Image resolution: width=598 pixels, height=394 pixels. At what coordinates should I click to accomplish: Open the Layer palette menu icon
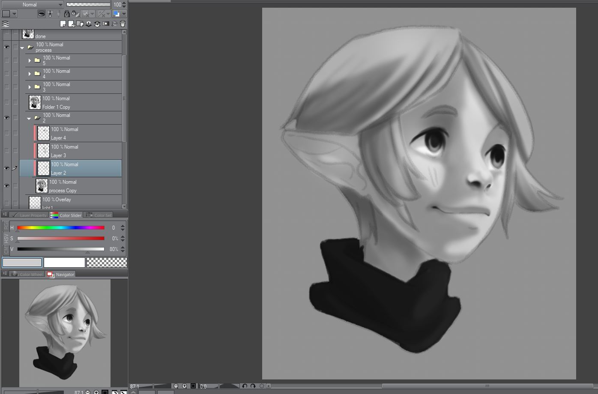[6, 24]
